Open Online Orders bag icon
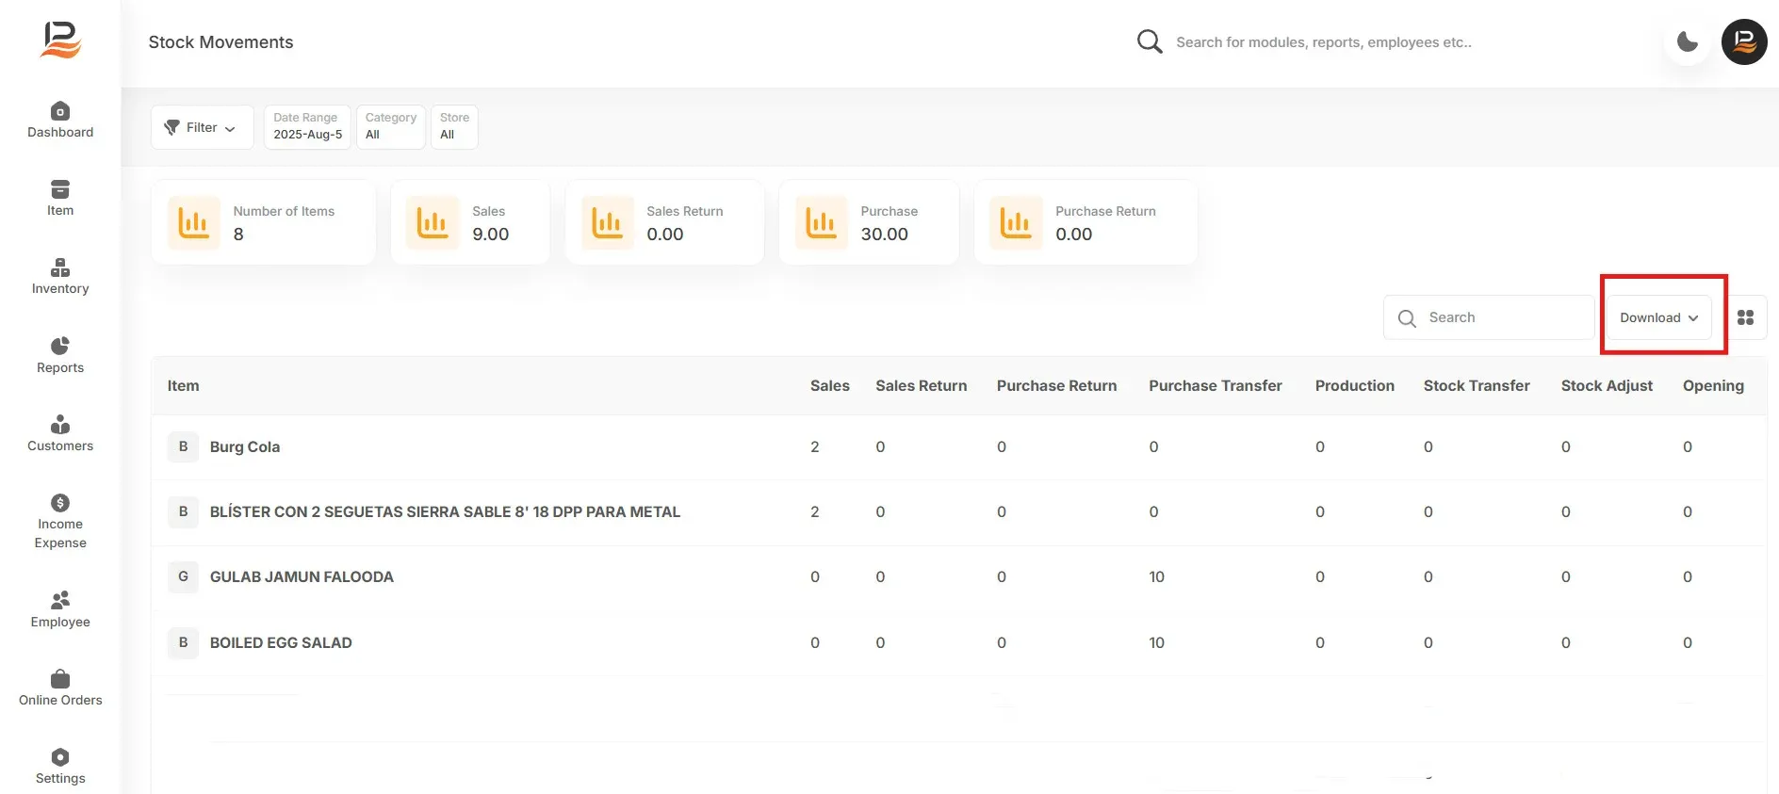 (60, 679)
